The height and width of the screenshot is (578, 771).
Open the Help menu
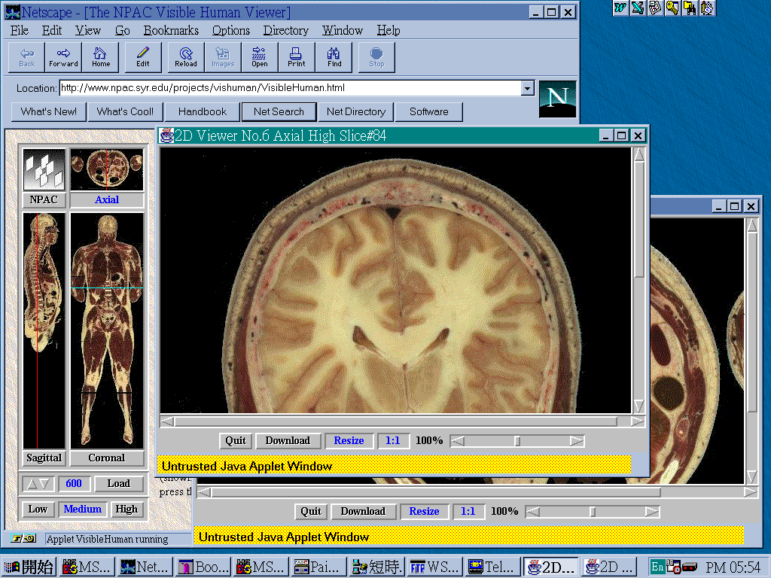click(389, 30)
